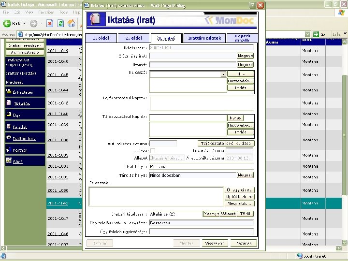Click the Bezárás button
Viewport: 348px width, 261px height.
tap(244, 243)
